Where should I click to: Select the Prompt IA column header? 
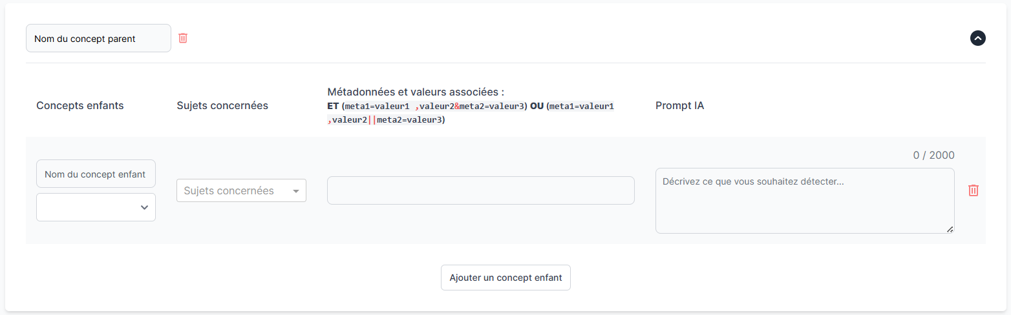679,105
